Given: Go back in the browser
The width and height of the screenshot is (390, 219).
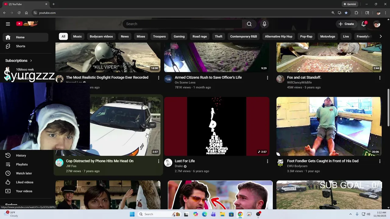Looking at the screenshot, I should (x=4, y=13).
